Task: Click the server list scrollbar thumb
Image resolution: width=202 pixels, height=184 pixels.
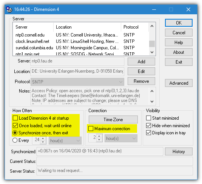Action: [x=152, y=44]
